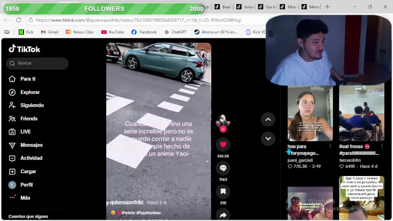This screenshot has height=221, width=393.
Task: Click the URL address bar
Action: (x=147, y=20)
